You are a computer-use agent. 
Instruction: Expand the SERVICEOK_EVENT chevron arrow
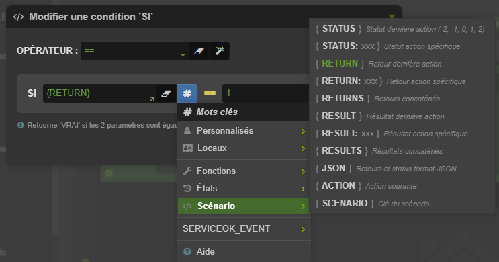(x=304, y=229)
